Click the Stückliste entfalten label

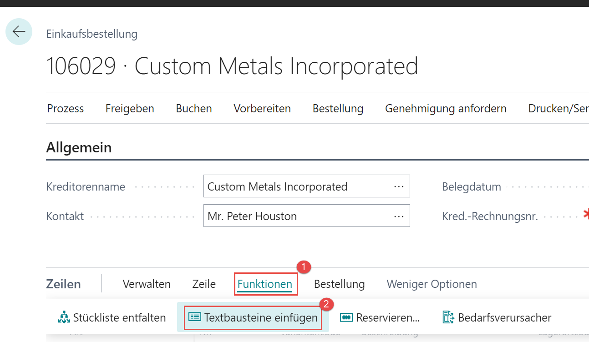120,317
